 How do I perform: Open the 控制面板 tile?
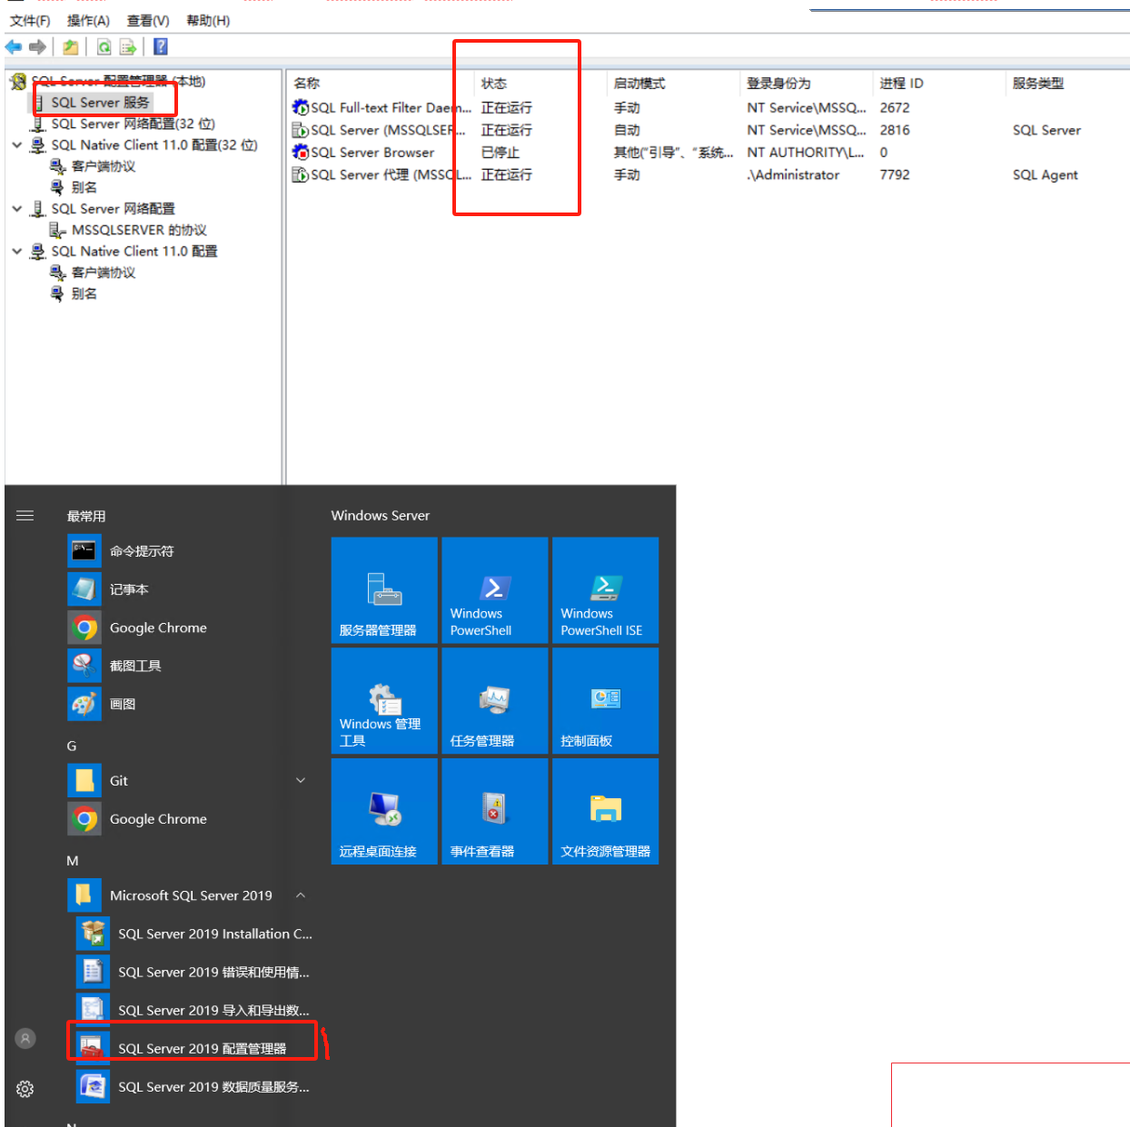pyautogui.click(x=606, y=701)
